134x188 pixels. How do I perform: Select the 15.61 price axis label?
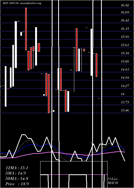(x=125, y=45)
